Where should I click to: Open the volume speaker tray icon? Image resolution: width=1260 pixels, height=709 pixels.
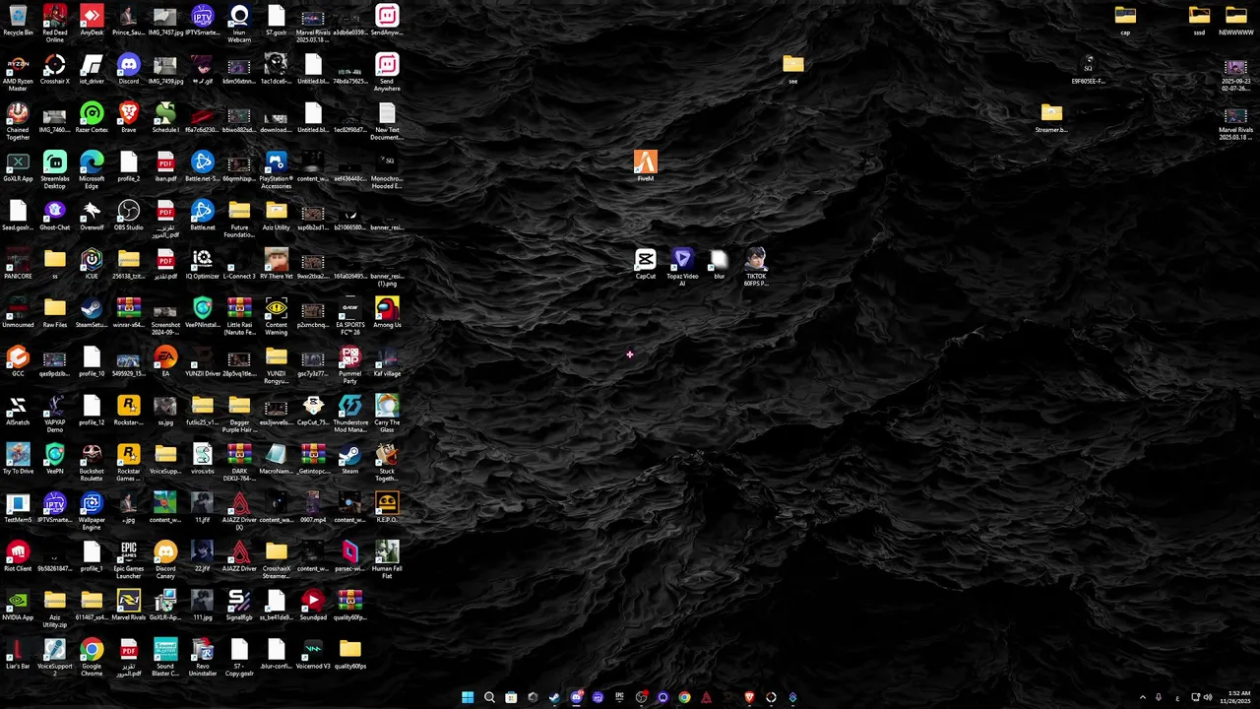1208,697
